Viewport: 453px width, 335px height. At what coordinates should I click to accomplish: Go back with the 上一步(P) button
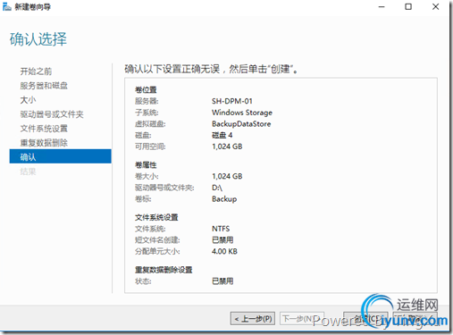coord(253,319)
